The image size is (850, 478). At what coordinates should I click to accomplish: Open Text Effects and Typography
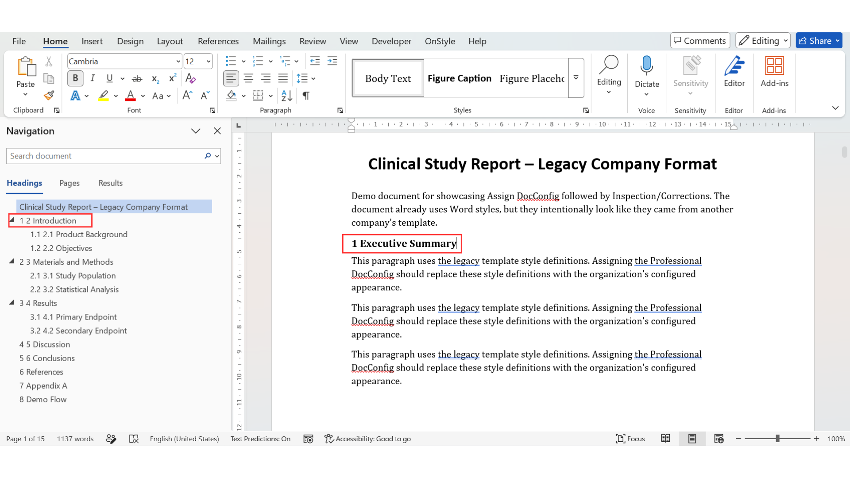click(x=76, y=96)
